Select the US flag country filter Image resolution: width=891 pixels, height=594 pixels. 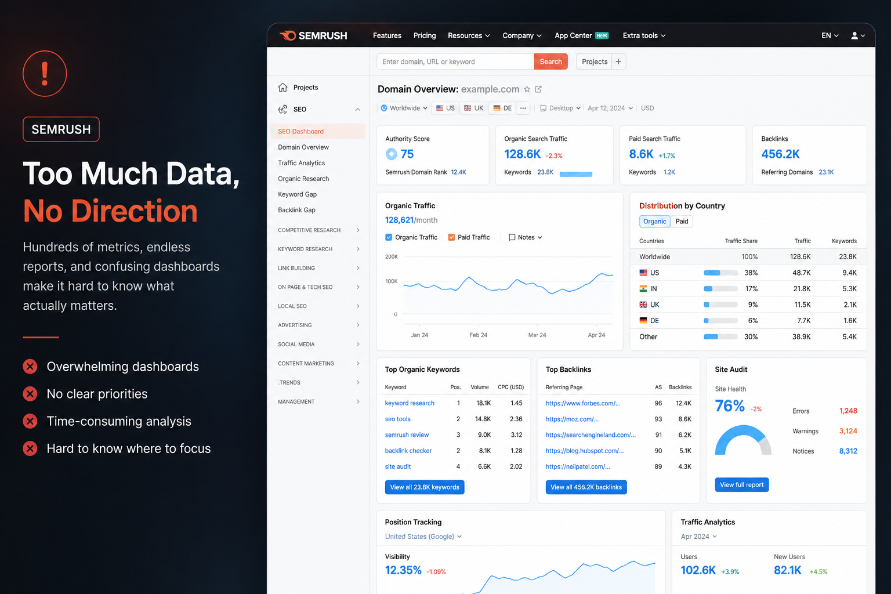(x=445, y=108)
